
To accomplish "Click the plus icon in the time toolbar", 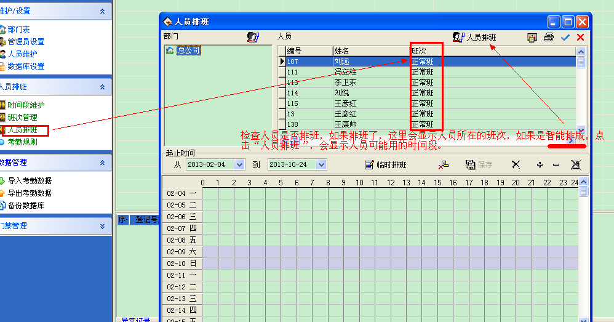I will pos(540,165).
